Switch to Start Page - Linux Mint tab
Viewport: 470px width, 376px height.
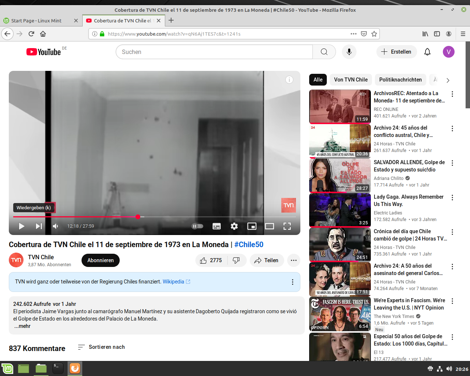[40, 21]
